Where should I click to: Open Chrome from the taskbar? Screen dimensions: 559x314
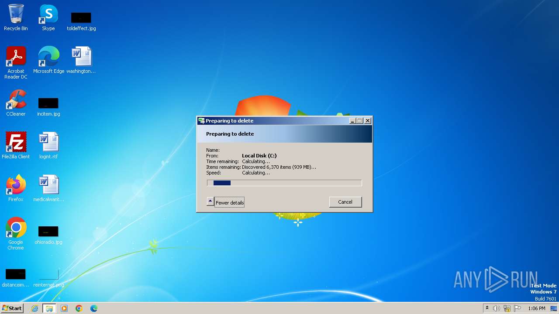coord(79,308)
